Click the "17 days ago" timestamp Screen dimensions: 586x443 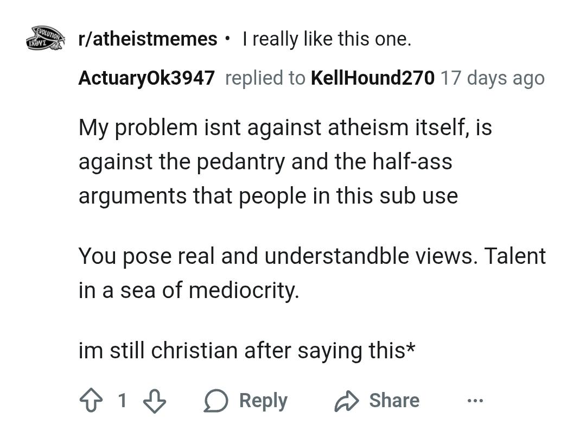tap(492, 78)
